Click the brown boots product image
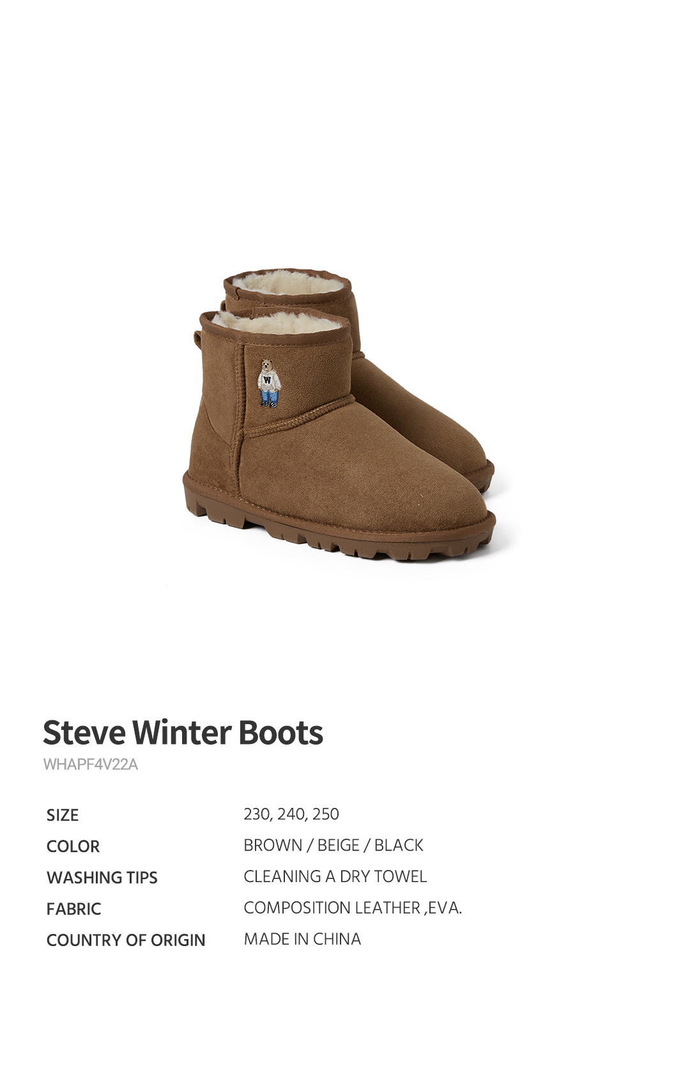Image resolution: width=690 pixels, height=1067 pixels. click(339, 415)
